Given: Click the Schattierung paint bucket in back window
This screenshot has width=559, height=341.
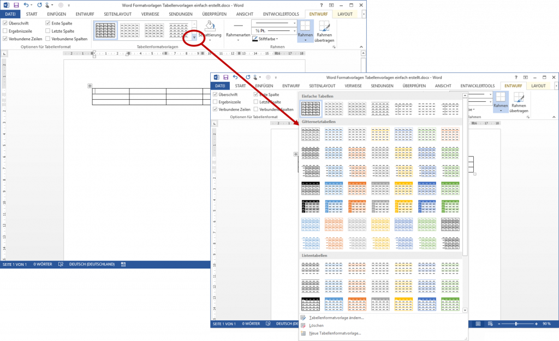Looking at the screenshot, I should (210, 26).
